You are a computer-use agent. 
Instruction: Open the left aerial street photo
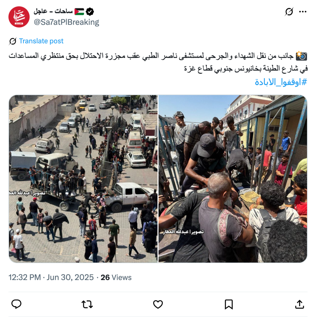coord(83,179)
